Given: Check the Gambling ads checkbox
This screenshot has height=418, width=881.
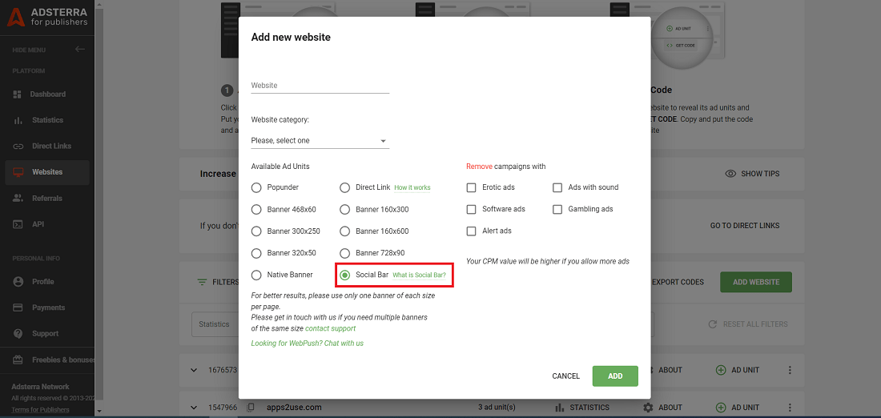Looking at the screenshot, I should pos(557,209).
